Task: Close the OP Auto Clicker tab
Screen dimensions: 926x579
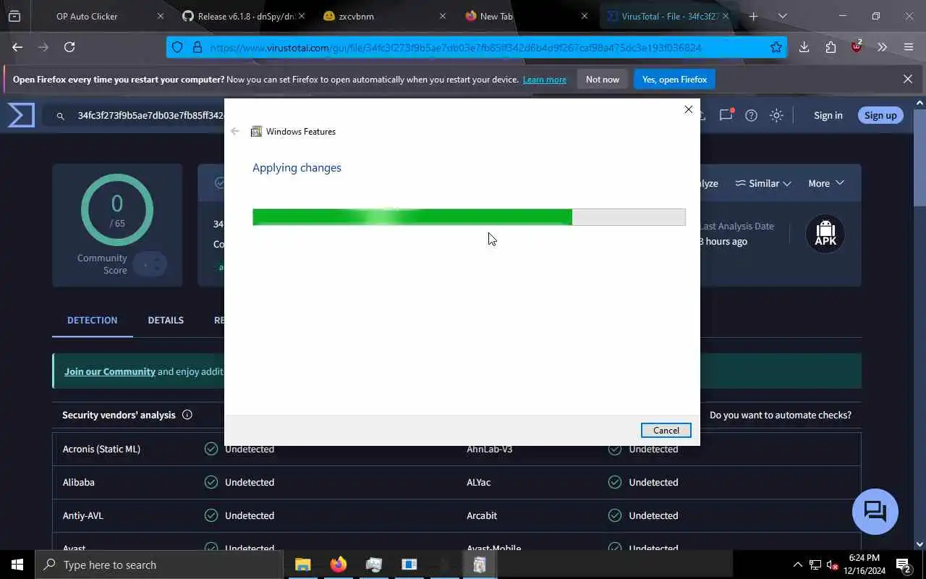Action: coord(161,16)
